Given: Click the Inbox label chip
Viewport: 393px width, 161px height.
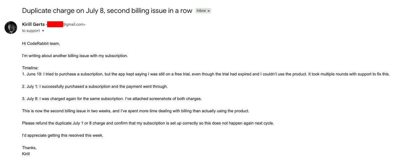Looking at the screenshot, I should [x=203, y=11].
